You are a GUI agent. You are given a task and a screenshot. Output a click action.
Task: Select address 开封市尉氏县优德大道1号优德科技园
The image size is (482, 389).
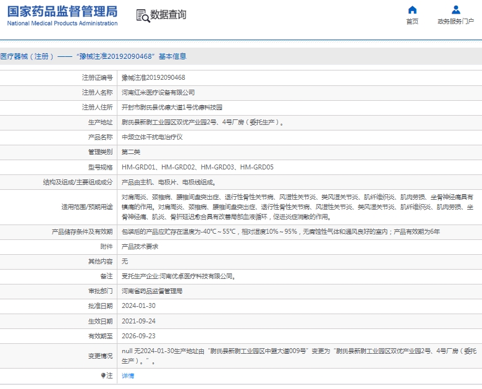[172, 107]
